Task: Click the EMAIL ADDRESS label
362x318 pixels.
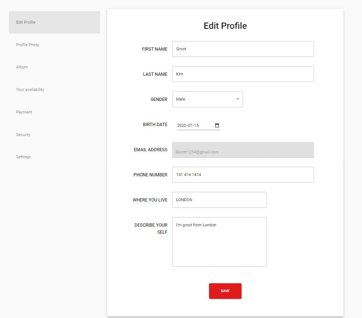Action: (x=151, y=150)
